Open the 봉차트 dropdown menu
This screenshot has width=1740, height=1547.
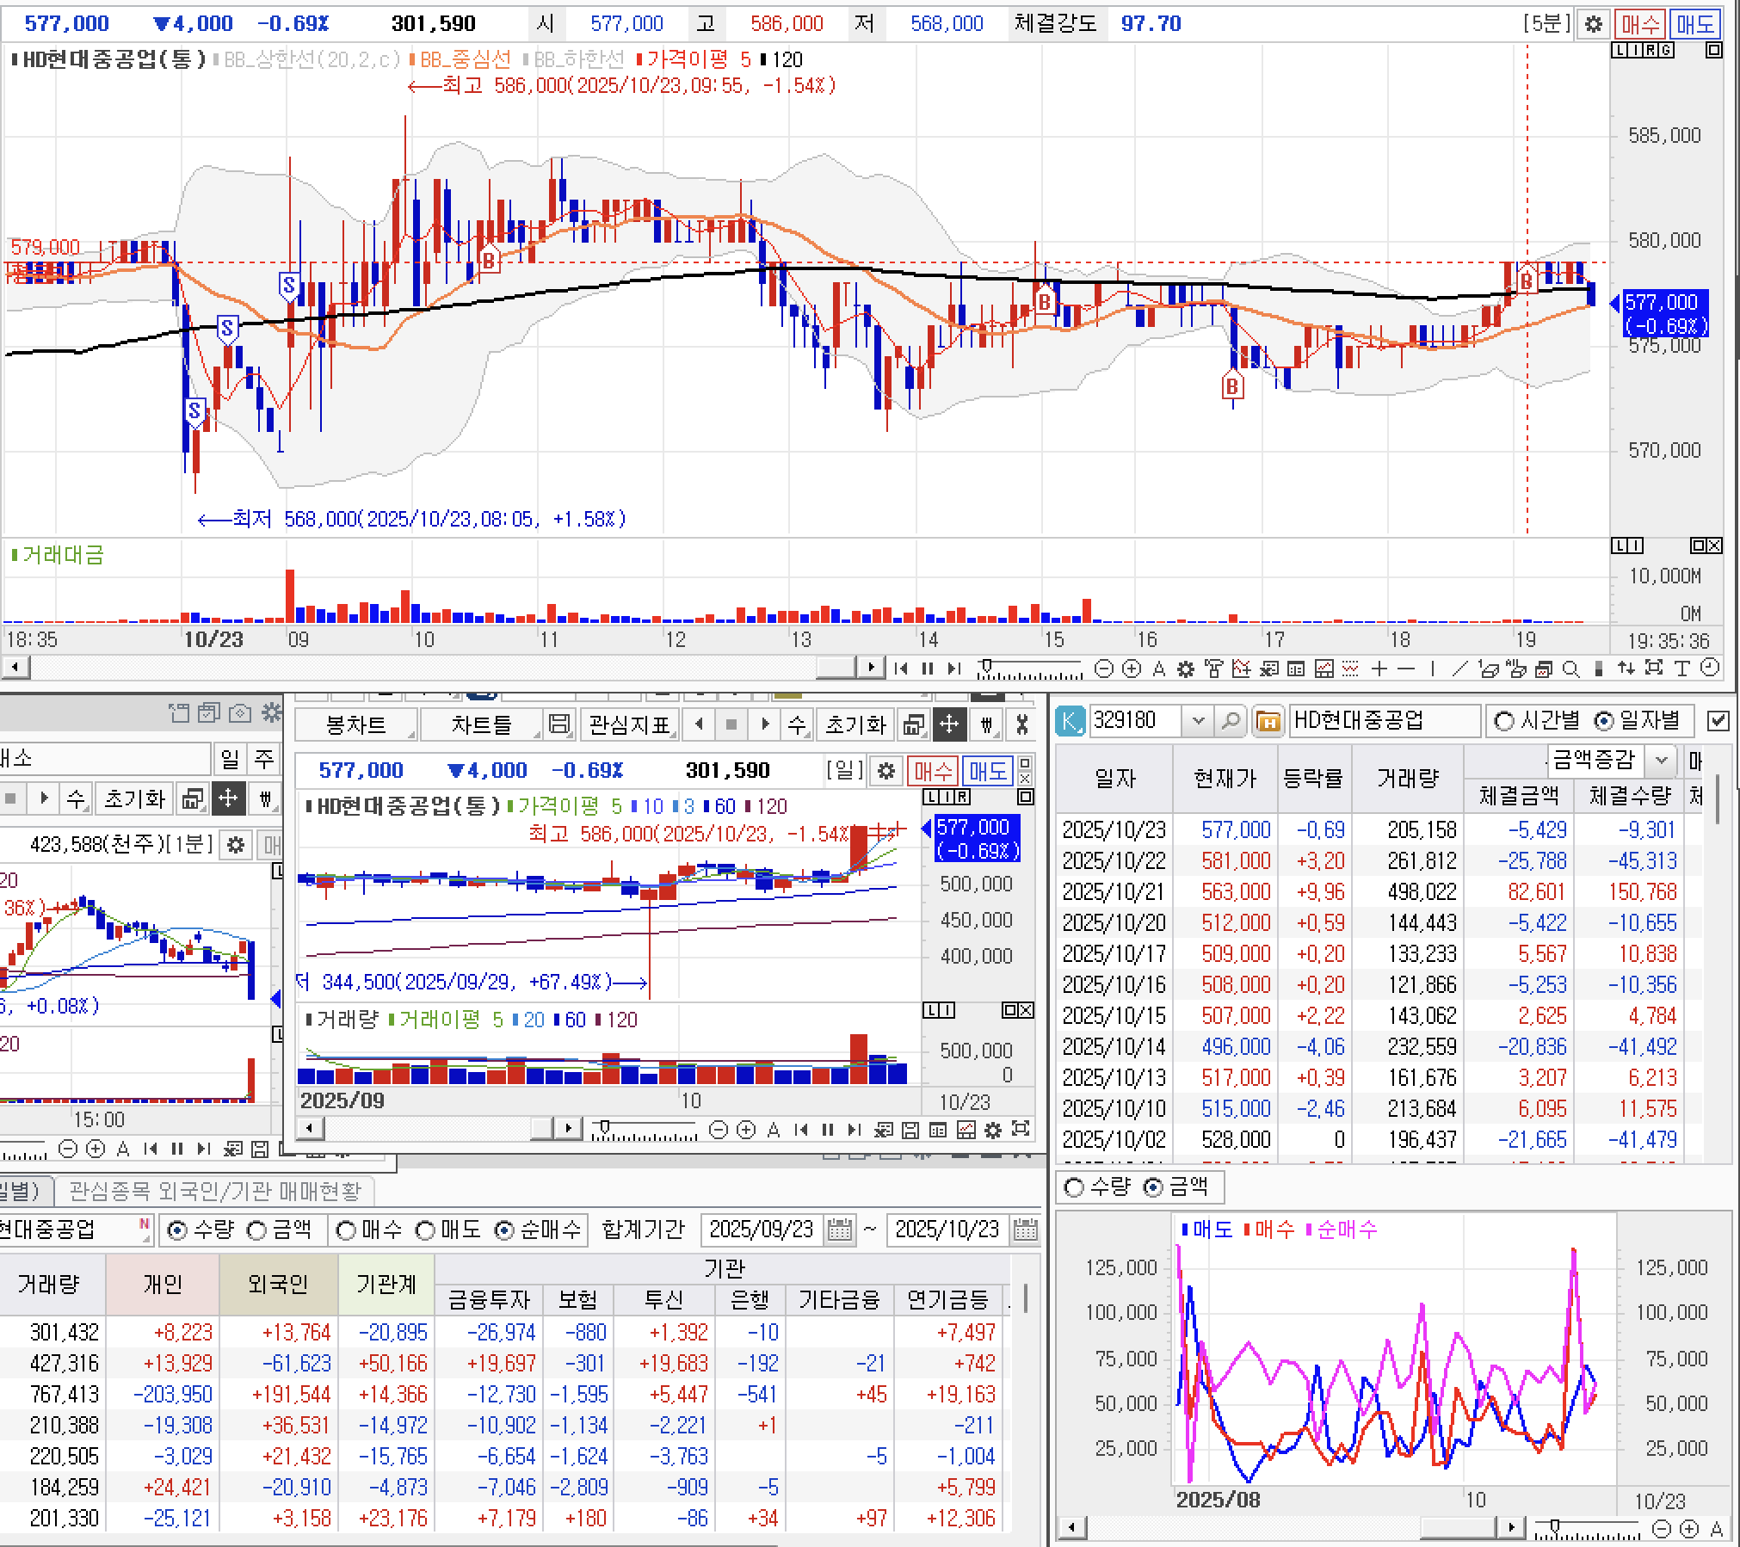click(355, 725)
